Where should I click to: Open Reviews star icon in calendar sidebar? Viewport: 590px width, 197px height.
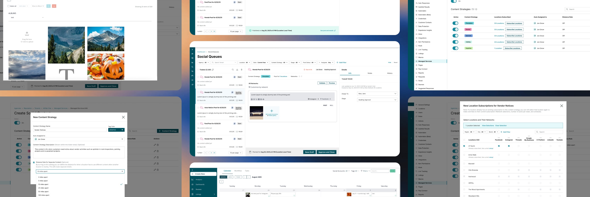[x=193, y=189]
